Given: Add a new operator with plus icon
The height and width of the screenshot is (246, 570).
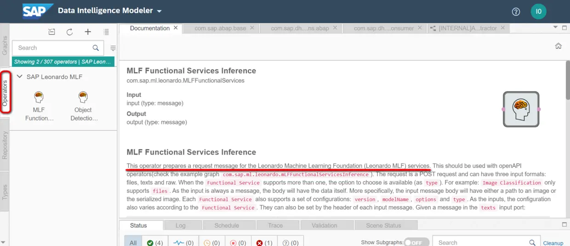Looking at the screenshot, I should tap(88, 32).
